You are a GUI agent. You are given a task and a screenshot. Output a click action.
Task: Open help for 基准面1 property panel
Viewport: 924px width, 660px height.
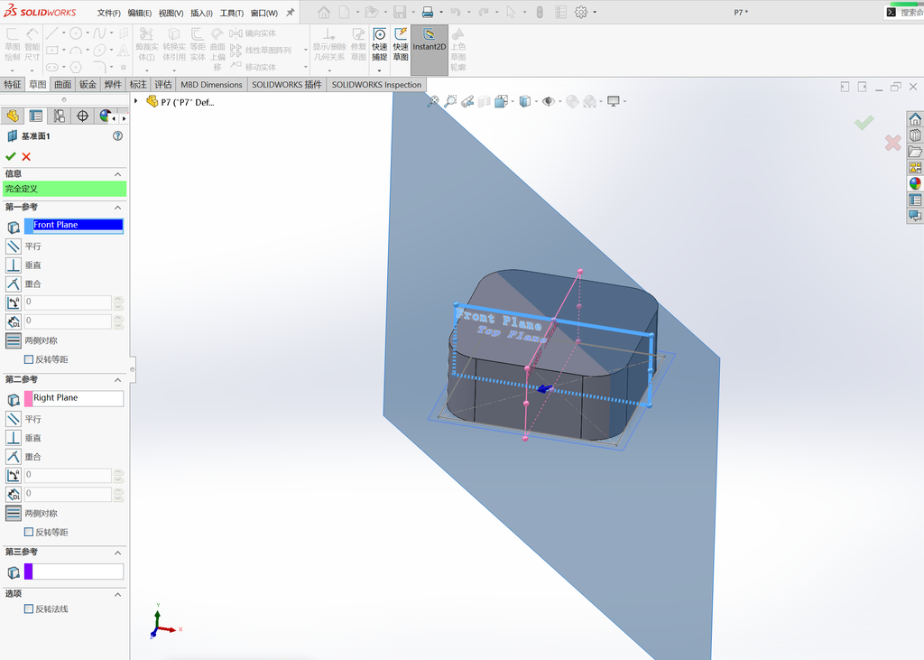pyautogui.click(x=118, y=136)
